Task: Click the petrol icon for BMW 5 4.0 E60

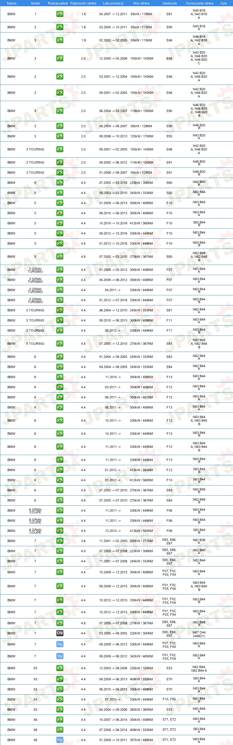Action: pos(60,183)
